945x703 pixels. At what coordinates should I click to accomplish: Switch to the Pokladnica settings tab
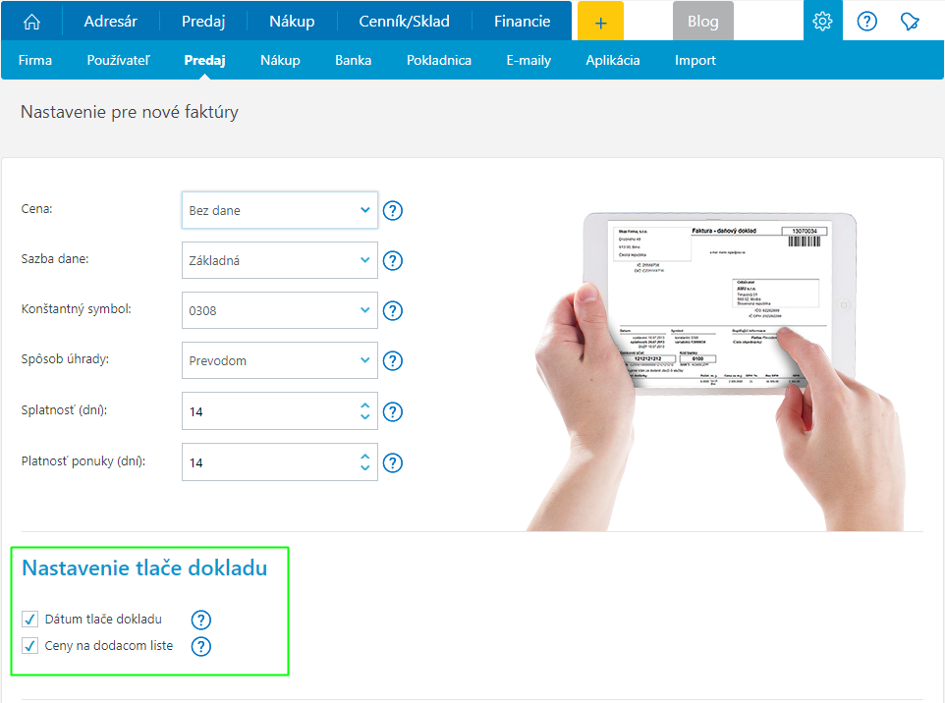pos(438,60)
